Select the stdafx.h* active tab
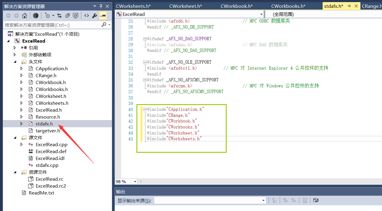This screenshot has height=211, width=382. (333, 6)
